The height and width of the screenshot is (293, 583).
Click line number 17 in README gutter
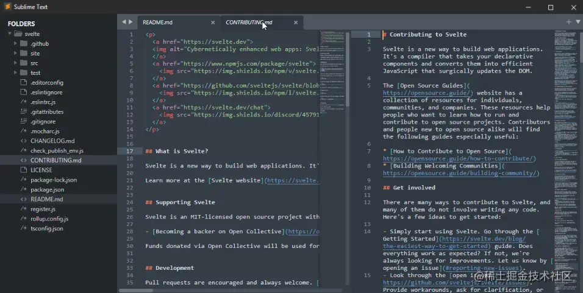pyautogui.click(x=130, y=151)
